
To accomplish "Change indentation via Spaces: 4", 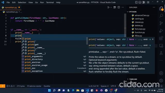I will point(104,86).
